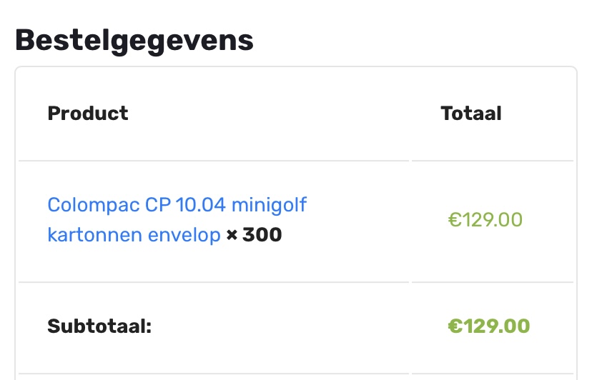Click the number 300 in the quantity
This screenshot has width=592, height=380.
point(262,235)
